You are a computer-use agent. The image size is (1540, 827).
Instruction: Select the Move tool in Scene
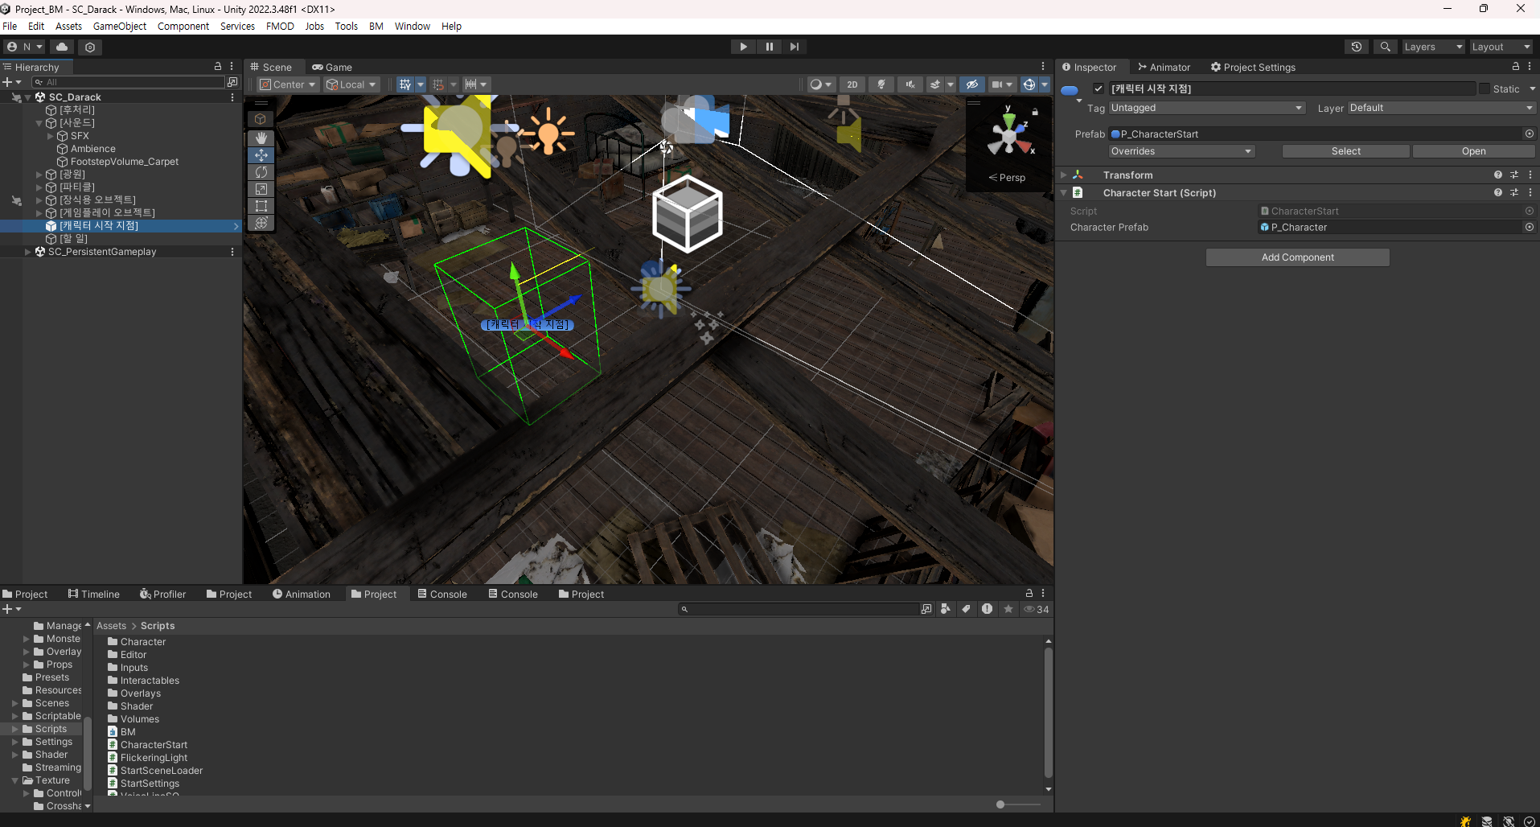pyautogui.click(x=261, y=154)
